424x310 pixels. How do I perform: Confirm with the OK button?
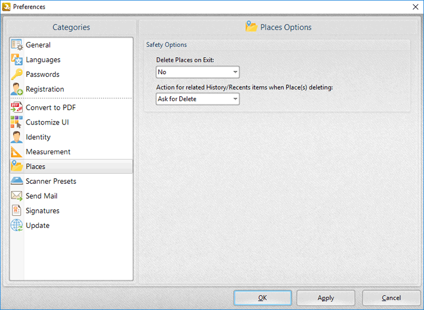click(x=262, y=298)
